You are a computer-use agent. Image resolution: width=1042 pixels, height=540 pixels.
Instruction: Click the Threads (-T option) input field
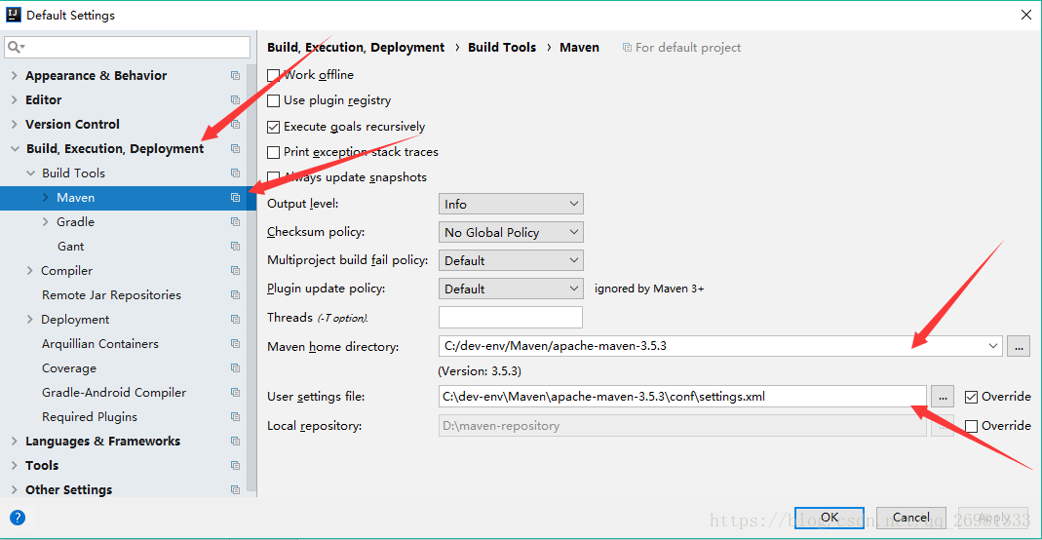click(511, 318)
